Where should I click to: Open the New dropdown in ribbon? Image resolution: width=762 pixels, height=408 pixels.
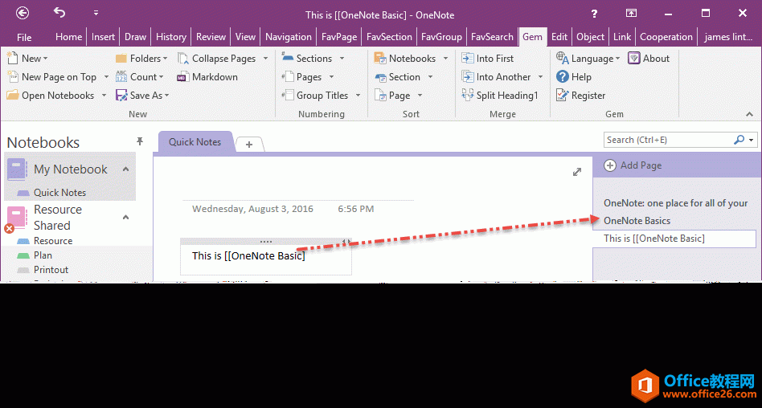click(27, 59)
